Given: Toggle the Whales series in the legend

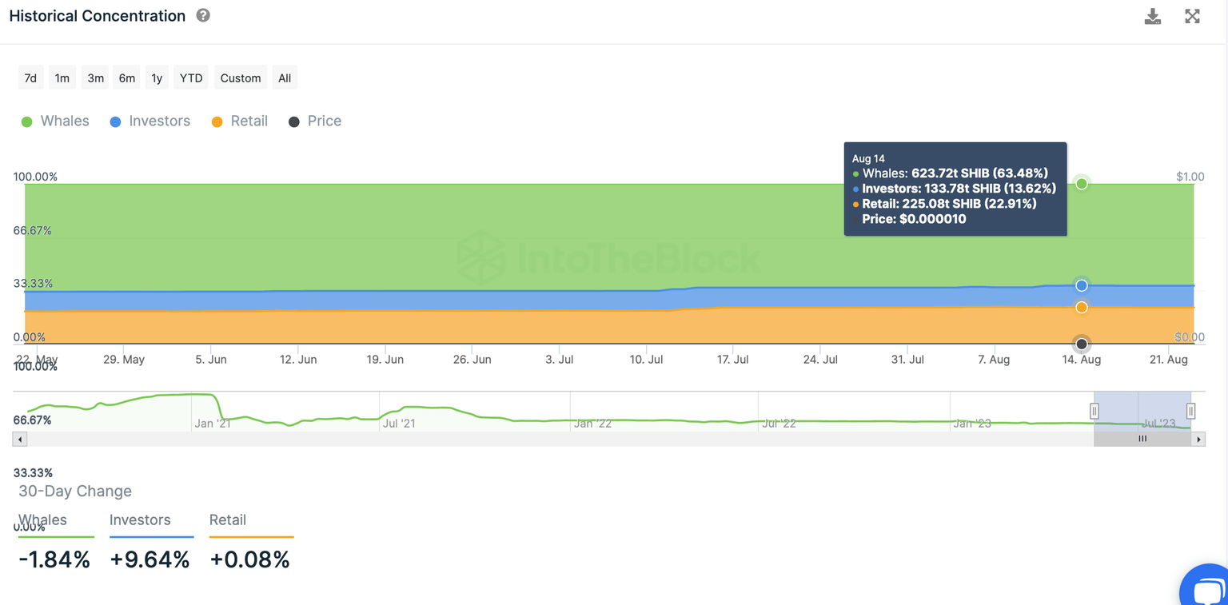Looking at the screenshot, I should (x=54, y=121).
